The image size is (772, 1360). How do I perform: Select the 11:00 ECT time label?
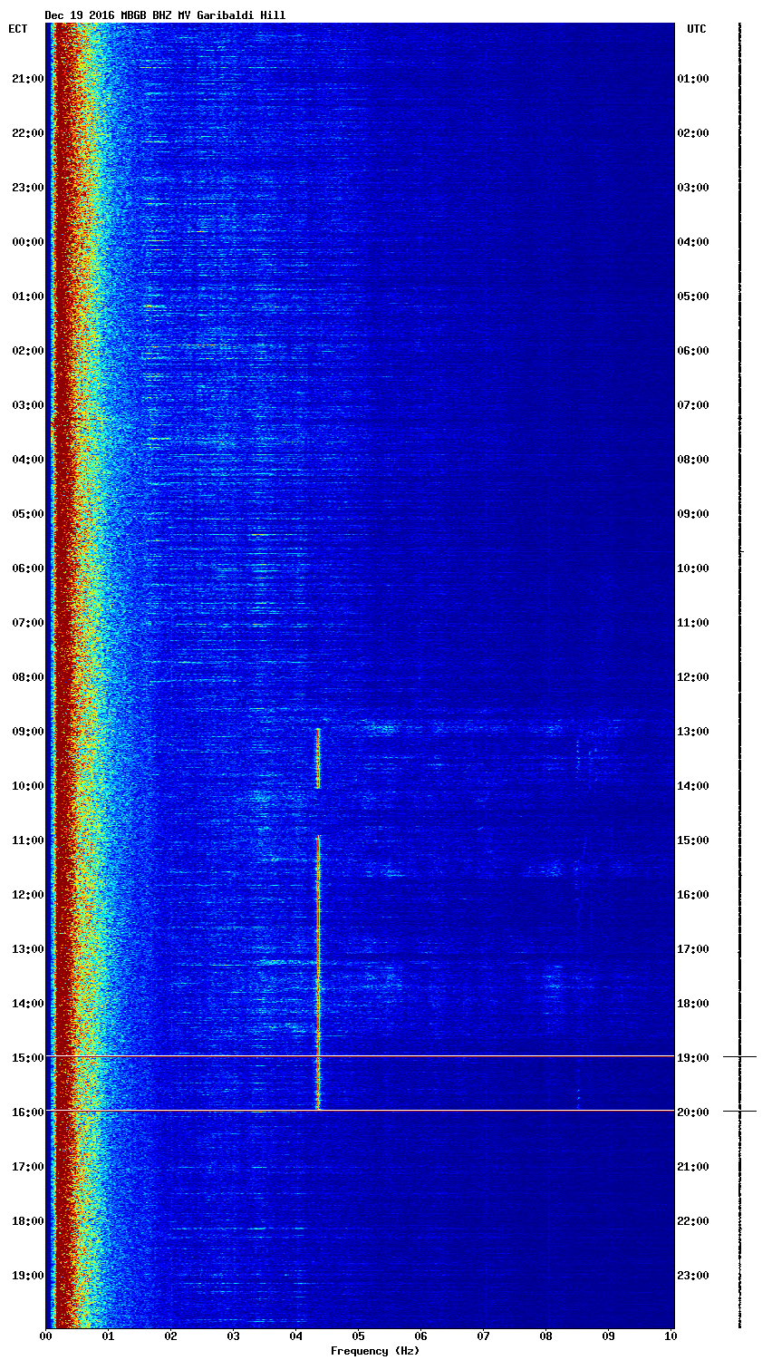pyautogui.click(x=27, y=840)
